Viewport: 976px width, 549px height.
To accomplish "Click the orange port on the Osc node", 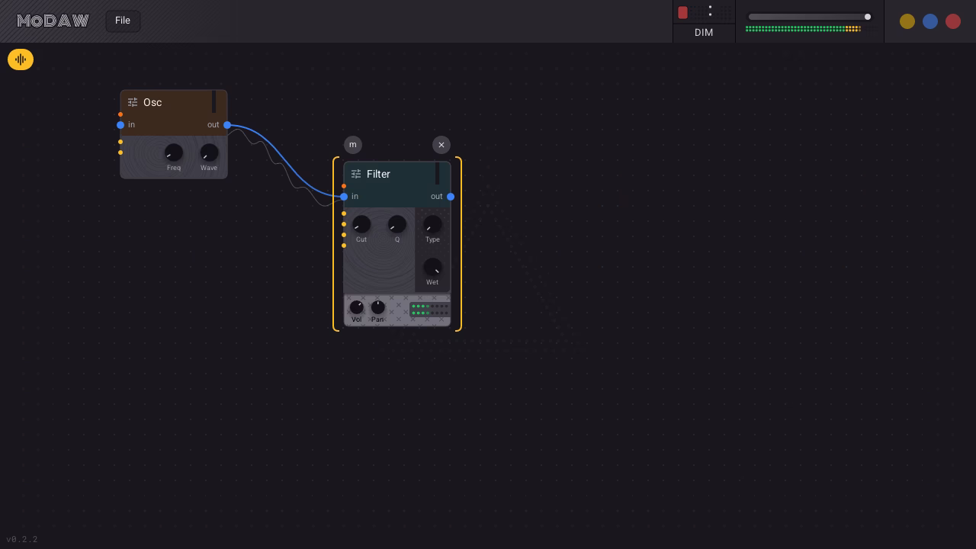I will tap(120, 114).
